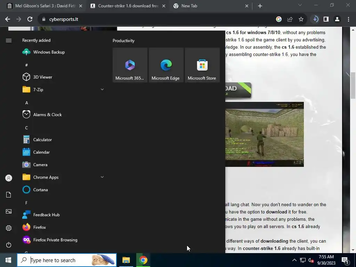Open a new Chrome tab
Image resolution: width=356 pixels, height=267 pixels.
click(x=260, y=6)
